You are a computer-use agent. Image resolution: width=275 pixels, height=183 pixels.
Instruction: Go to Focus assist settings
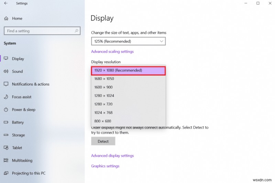22,97
